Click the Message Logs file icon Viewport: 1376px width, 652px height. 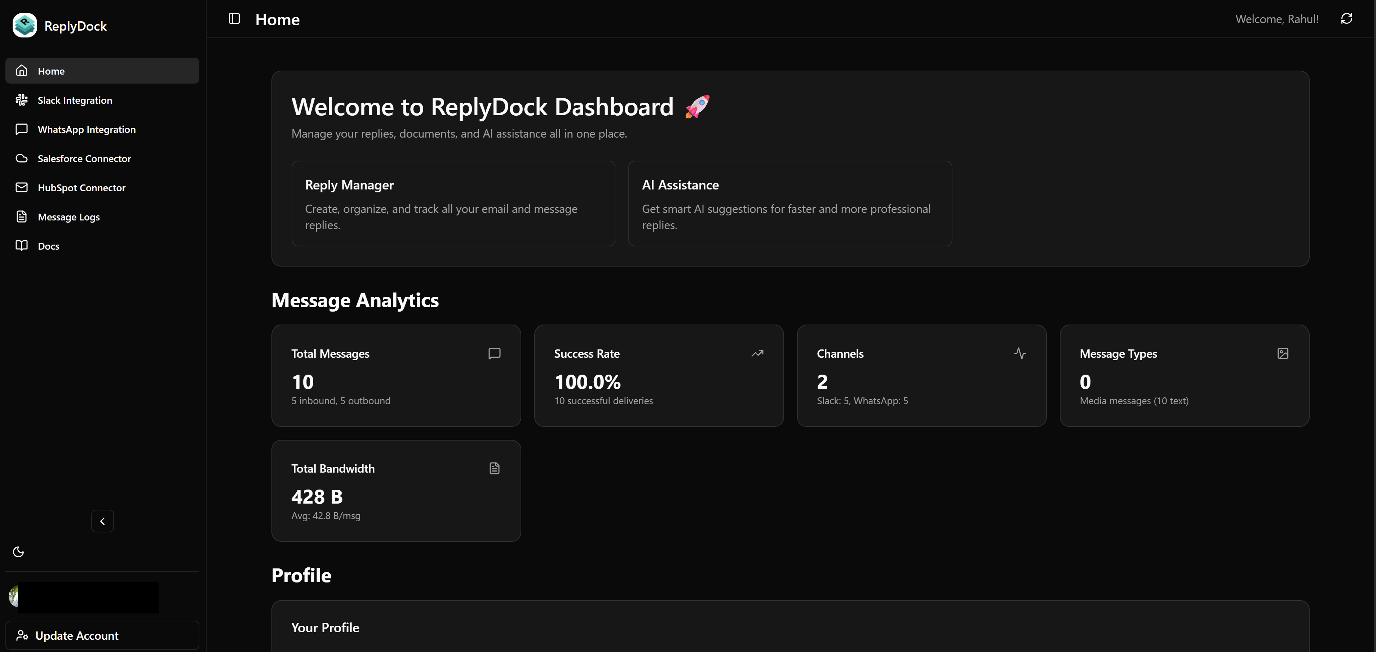21,216
